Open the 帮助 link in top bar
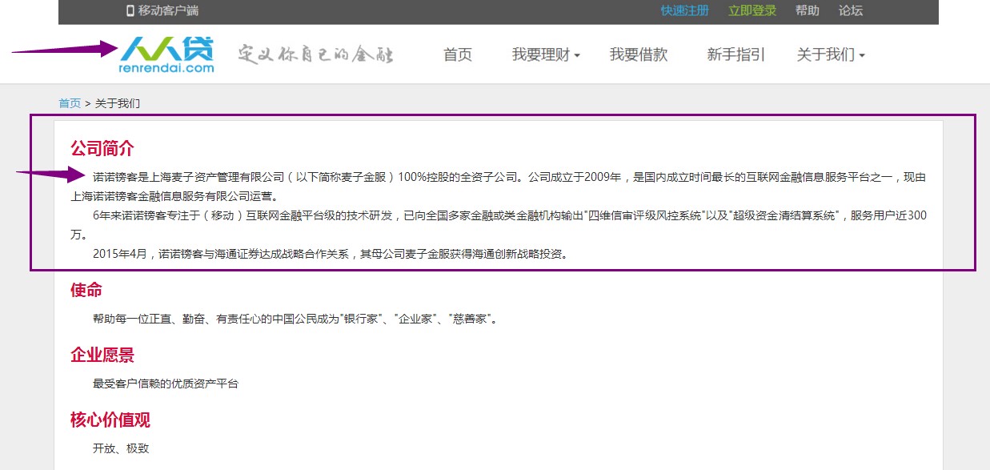The image size is (990, 470). coord(807,10)
